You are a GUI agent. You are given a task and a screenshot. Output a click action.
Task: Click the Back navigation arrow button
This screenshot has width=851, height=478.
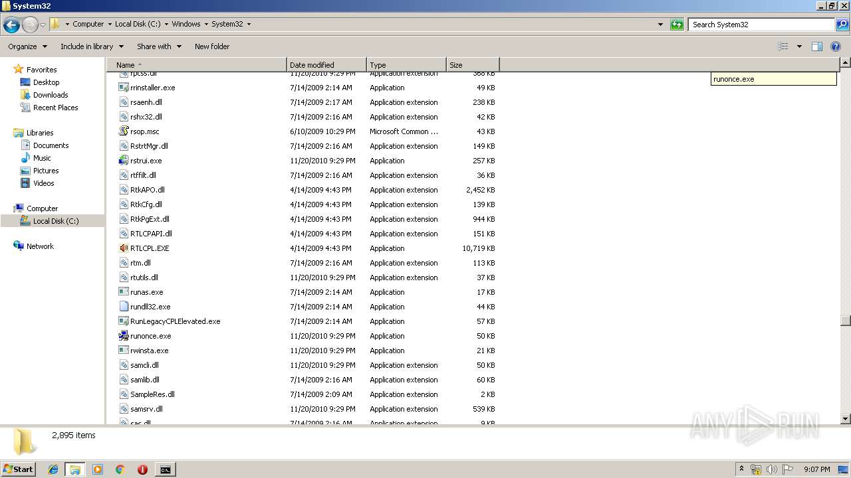(x=11, y=25)
